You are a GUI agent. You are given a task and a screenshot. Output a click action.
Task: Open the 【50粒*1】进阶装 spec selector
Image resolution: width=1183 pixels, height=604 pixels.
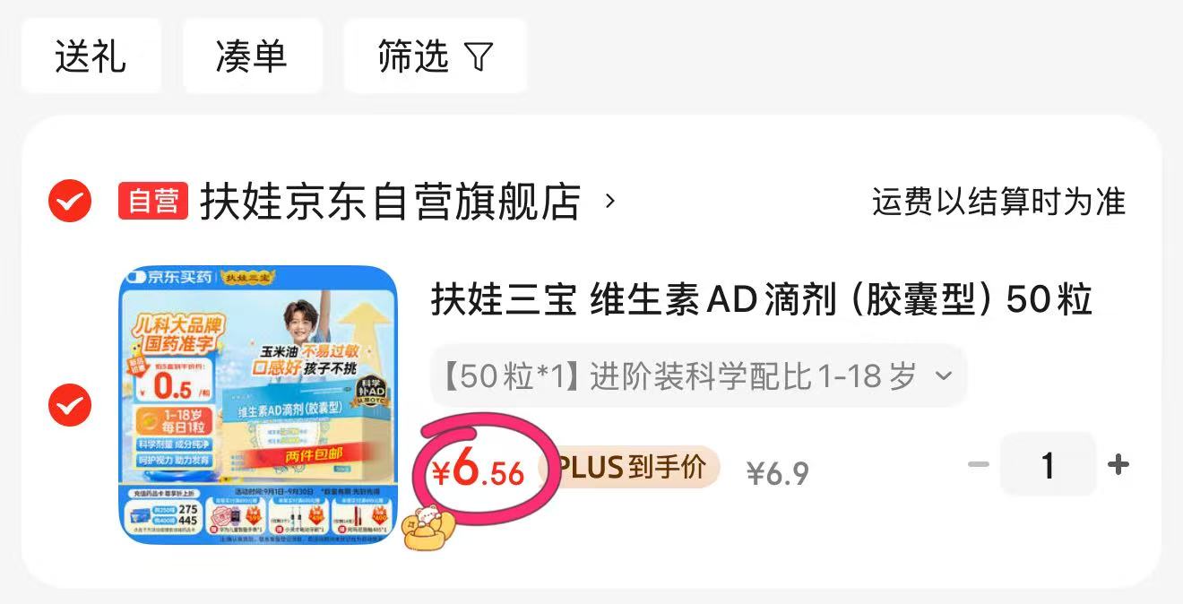[x=698, y=376]
